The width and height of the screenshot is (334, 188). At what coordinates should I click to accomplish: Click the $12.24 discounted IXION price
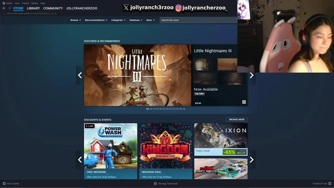(241, 153)
